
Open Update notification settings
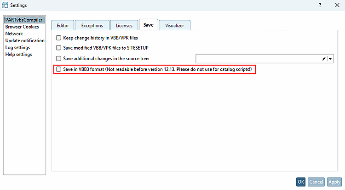(25, 40)
